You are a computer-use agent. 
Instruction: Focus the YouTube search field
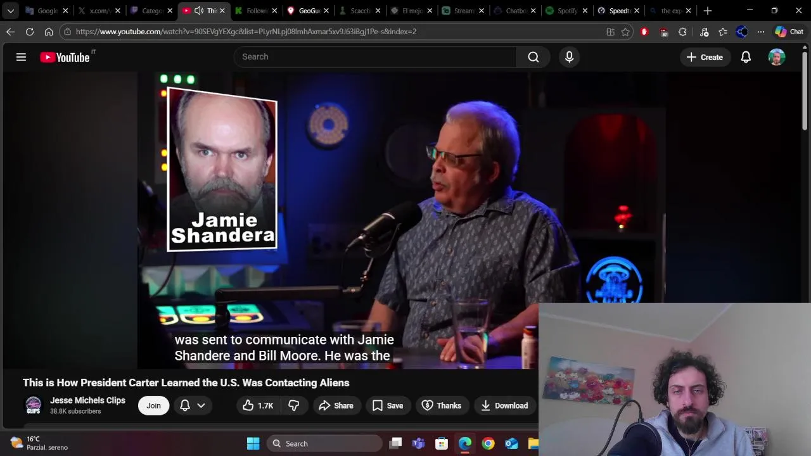point(375,57)
